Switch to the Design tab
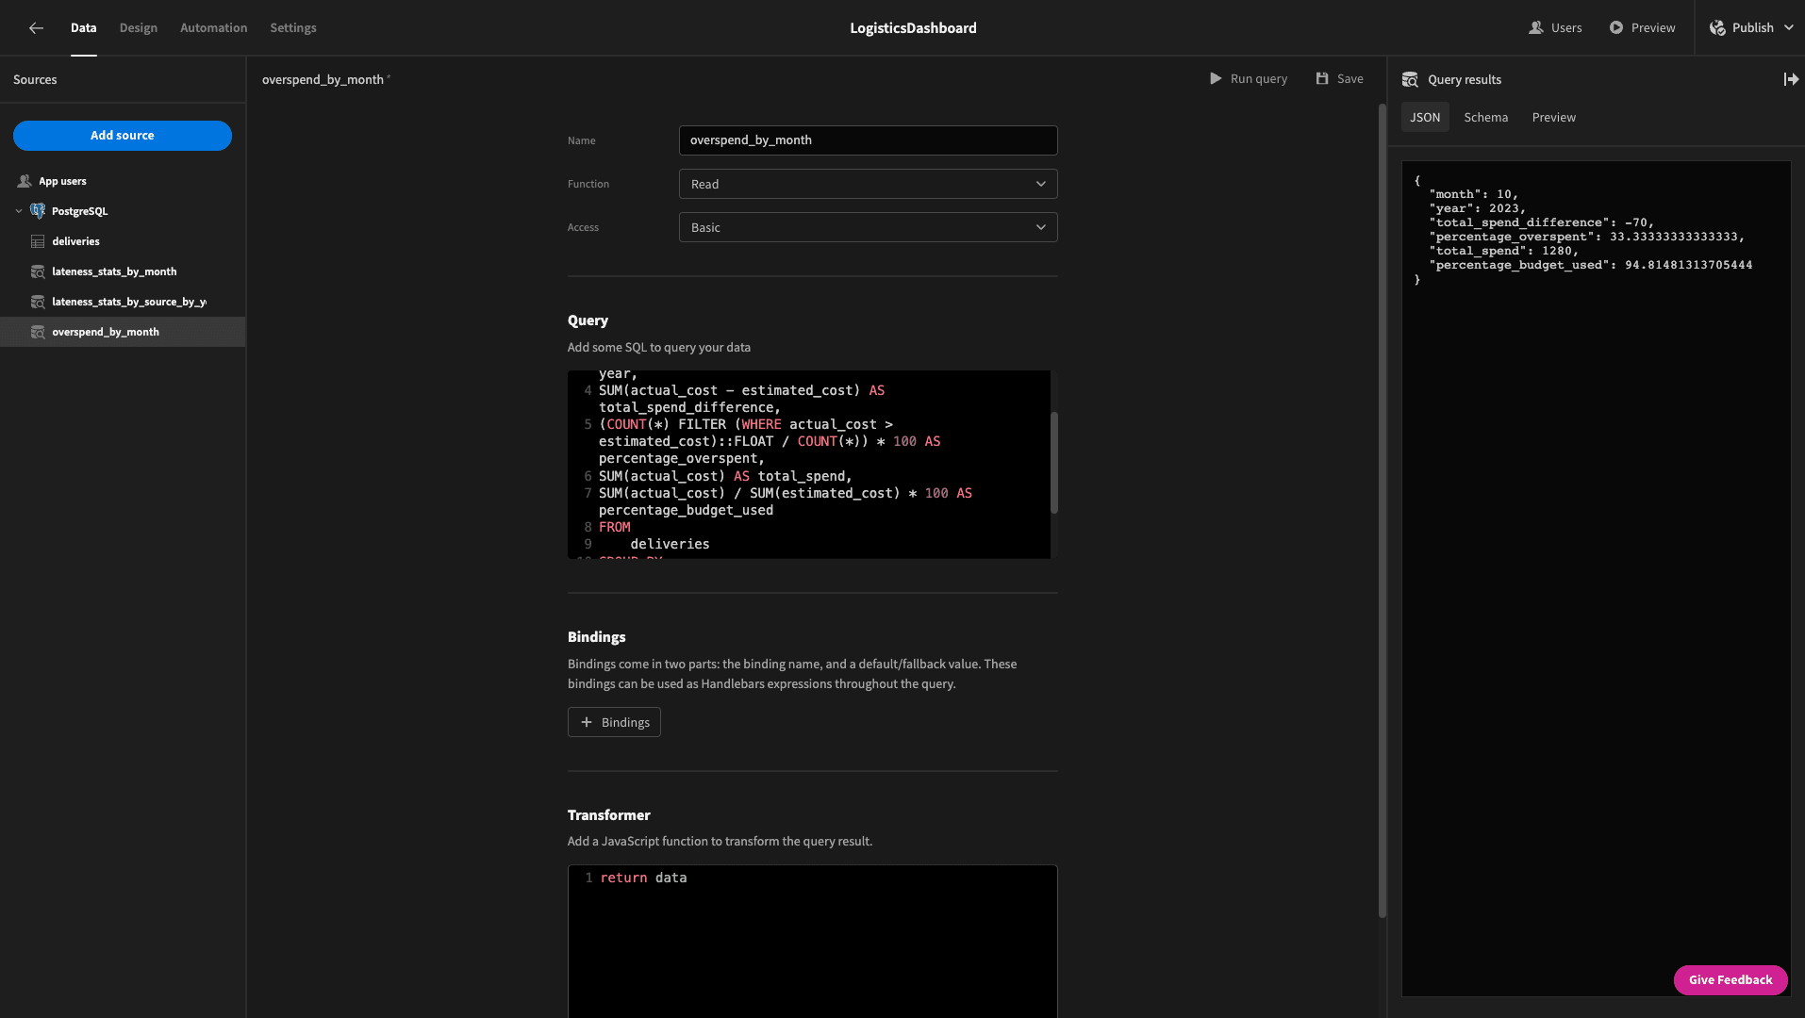Image resolution: width=1805 pixels, height=1018 pixels. click(139, 28)
